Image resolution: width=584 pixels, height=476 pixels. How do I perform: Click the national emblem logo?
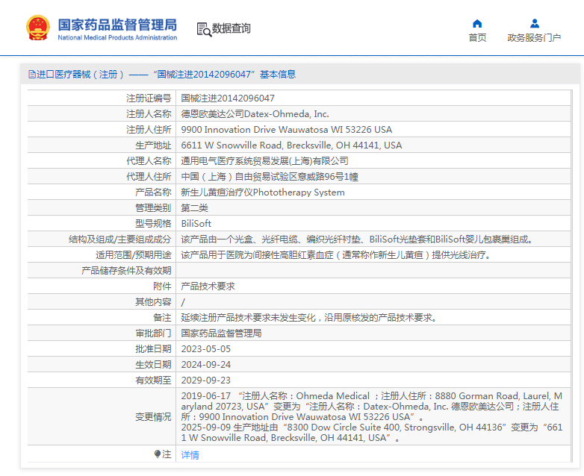(37, 28)
